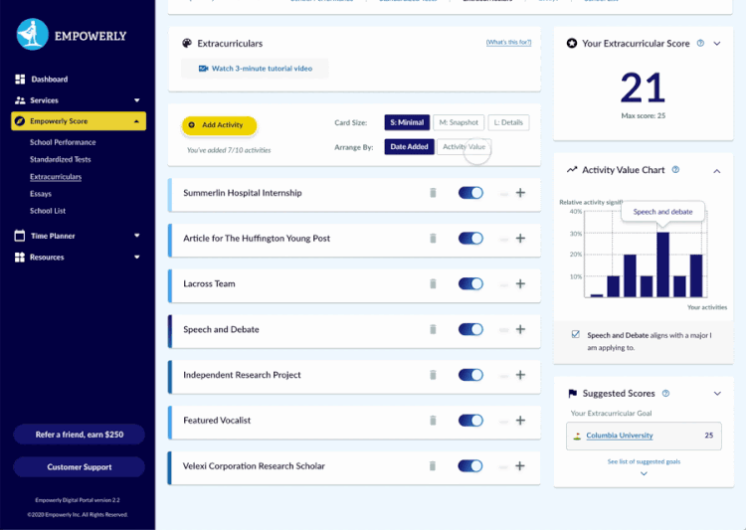The image size is (746, 530).
Task: Open Extracurricular Score help info icon
Action: [x=700, y=44]
